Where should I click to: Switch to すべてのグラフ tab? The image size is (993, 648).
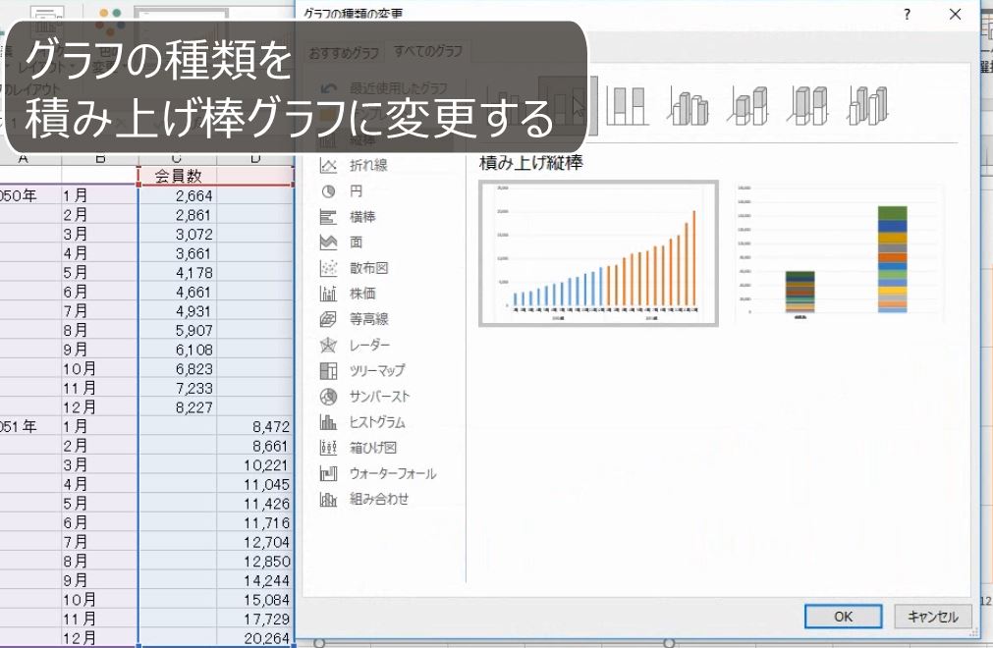click(x=428, y=51)
